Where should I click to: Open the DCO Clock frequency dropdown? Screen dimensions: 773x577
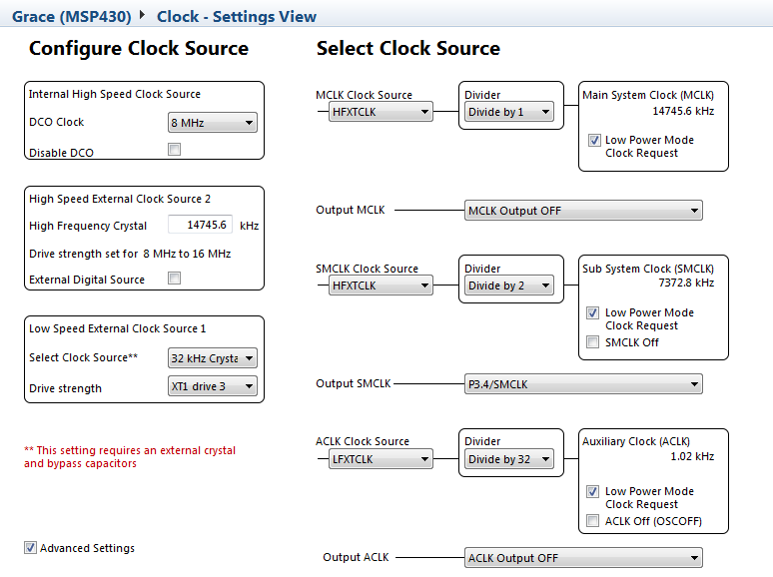[x=213, y=123]
